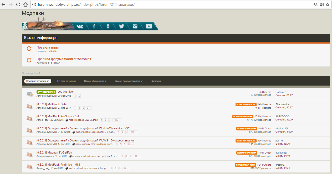This screenshot has width=332, height=174.
Task: Select the Недавно созданные sort tab
Action: point(38,81)
